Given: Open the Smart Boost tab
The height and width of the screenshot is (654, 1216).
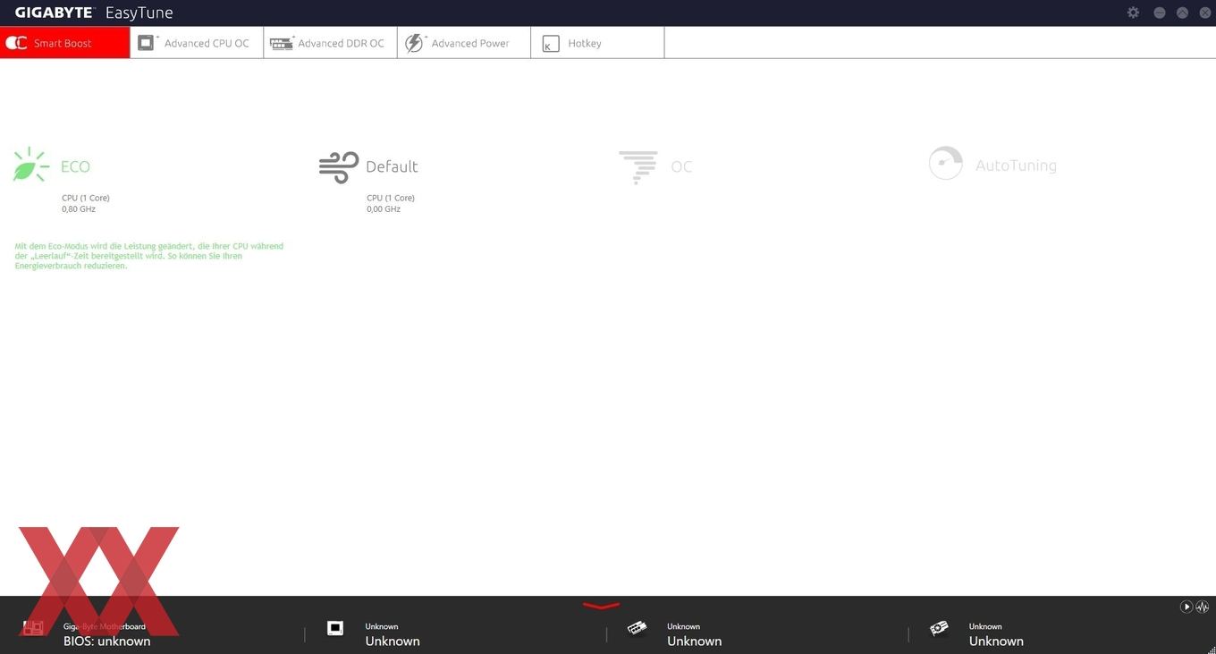Looking at the screenshot, I should pos(64,43).
